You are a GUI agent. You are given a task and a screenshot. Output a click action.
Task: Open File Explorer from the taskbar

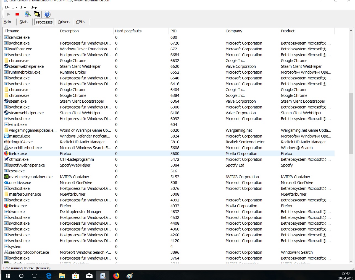pos(62,276)
